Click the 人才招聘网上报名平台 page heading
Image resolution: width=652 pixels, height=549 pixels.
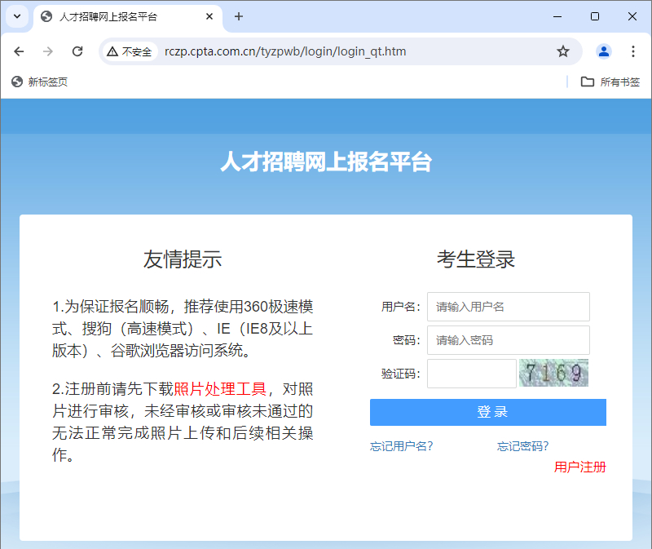326,162
